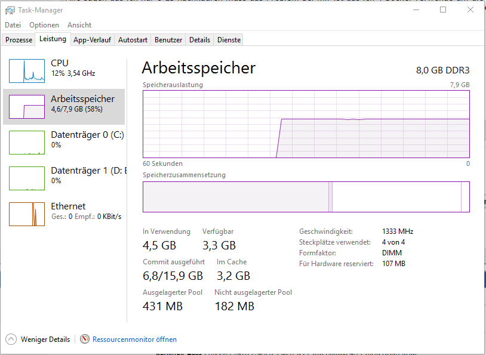The height and width of the screenshot is (355, 486).
Task: Click the Ressourcenmonitor icon at bottom
Action: click(x=85, y=339)
